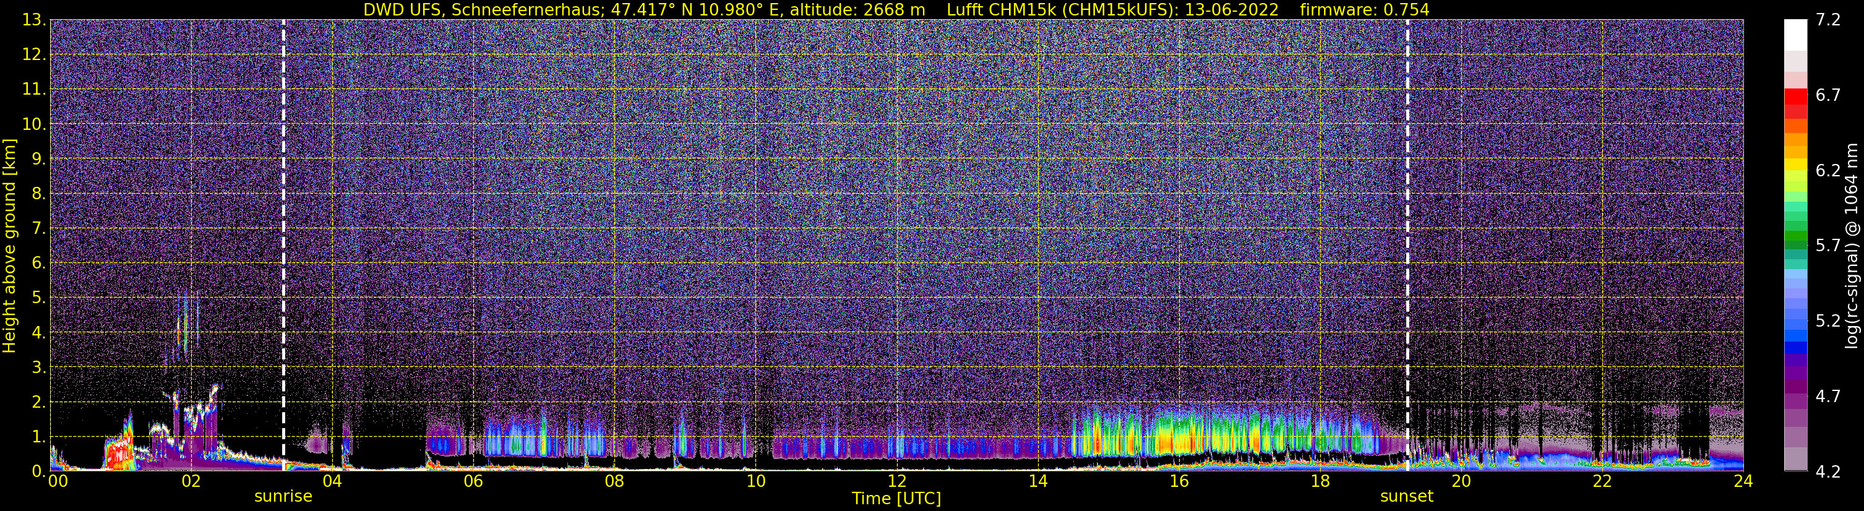Click the '7.' tick on the height axis

coord(38,229)
